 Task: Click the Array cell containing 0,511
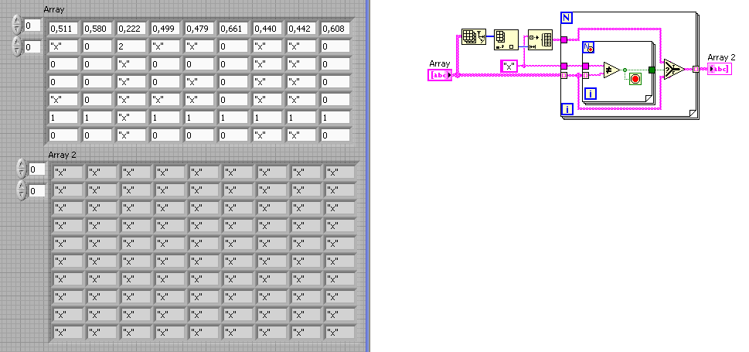(63, 29)
